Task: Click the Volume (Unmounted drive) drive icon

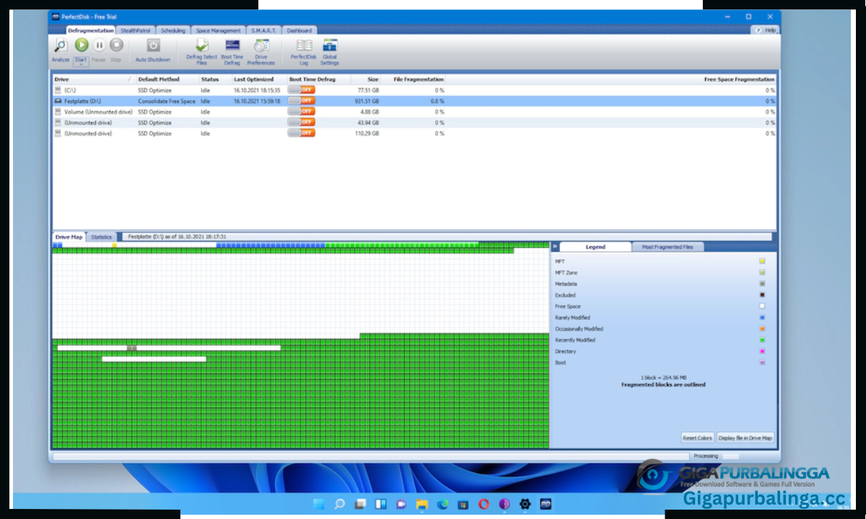Action: (x=58, y=112)
